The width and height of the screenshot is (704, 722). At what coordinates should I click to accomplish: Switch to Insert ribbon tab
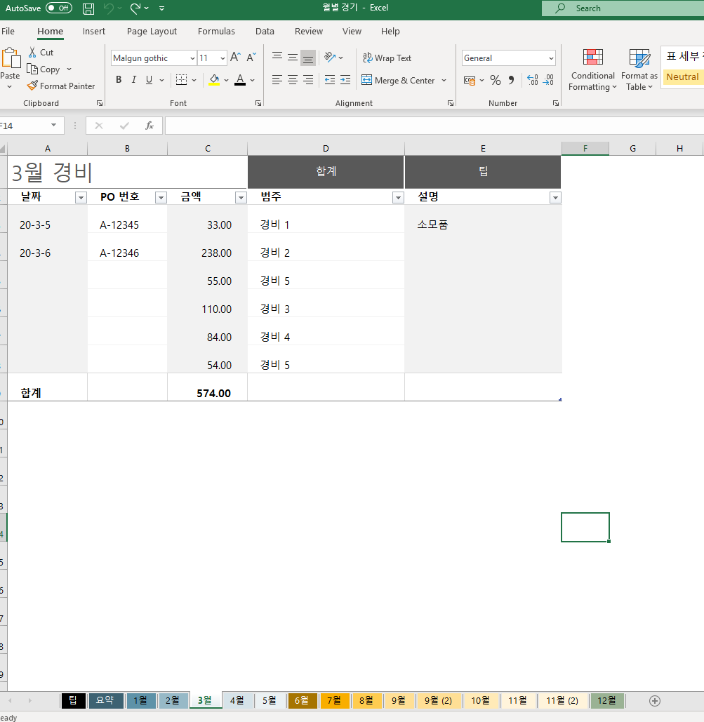click(94, 32)
